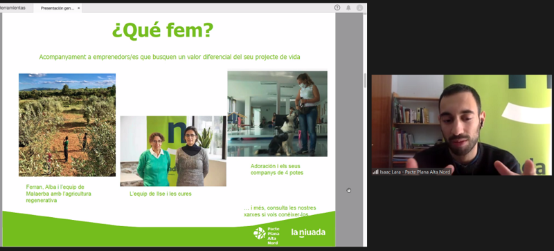Click the la niuada logo in footer
Screen dimensions: 554x251
308,232
